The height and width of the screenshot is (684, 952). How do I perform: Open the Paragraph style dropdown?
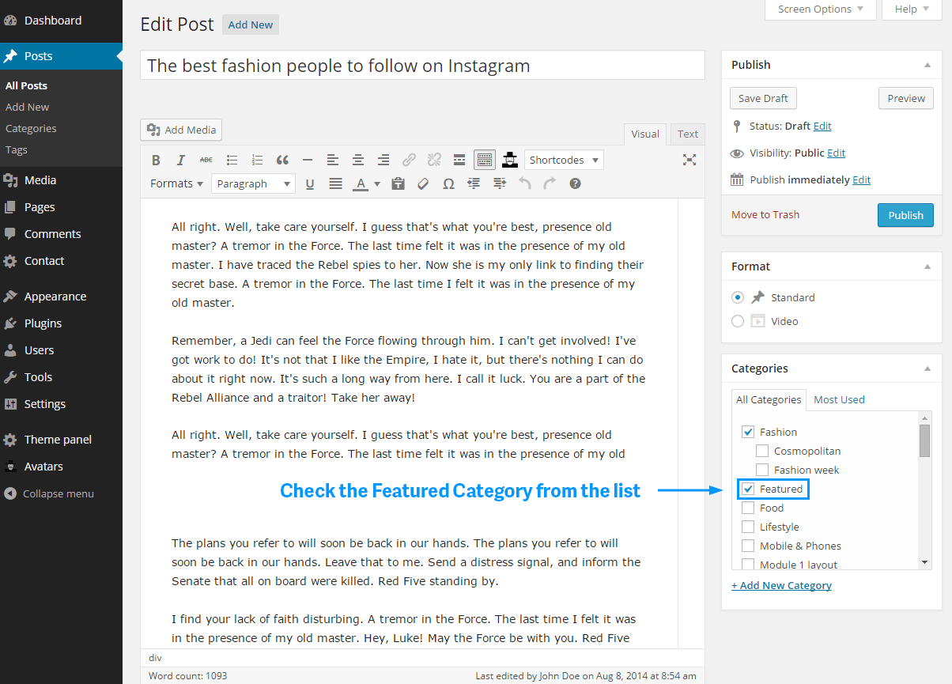coord(253,183)
